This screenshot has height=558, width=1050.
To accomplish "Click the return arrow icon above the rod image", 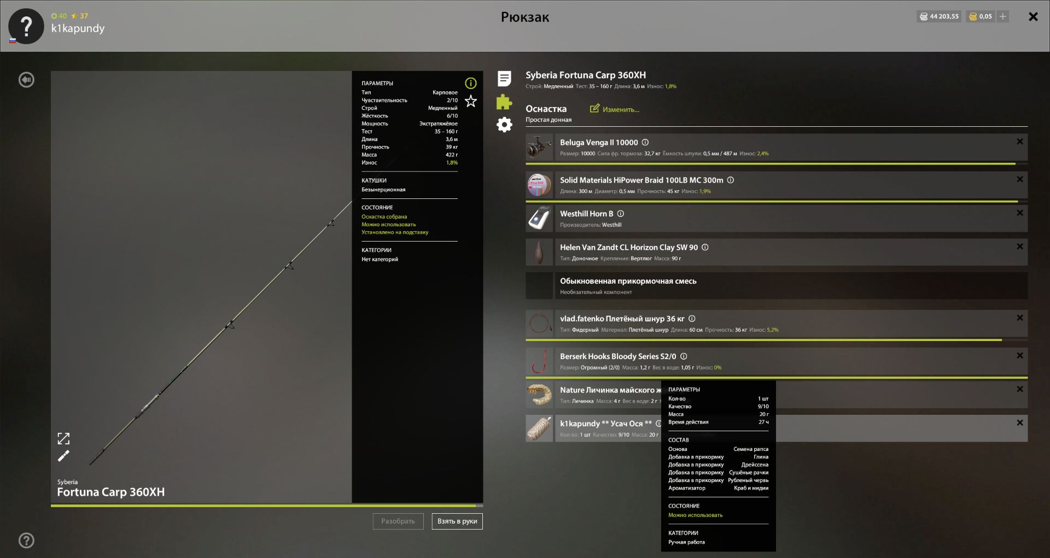I will point(26,79).
